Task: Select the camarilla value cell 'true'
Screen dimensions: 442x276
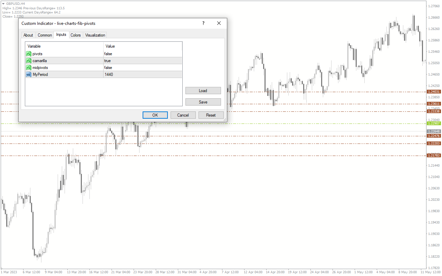Action: click(143, 61)
